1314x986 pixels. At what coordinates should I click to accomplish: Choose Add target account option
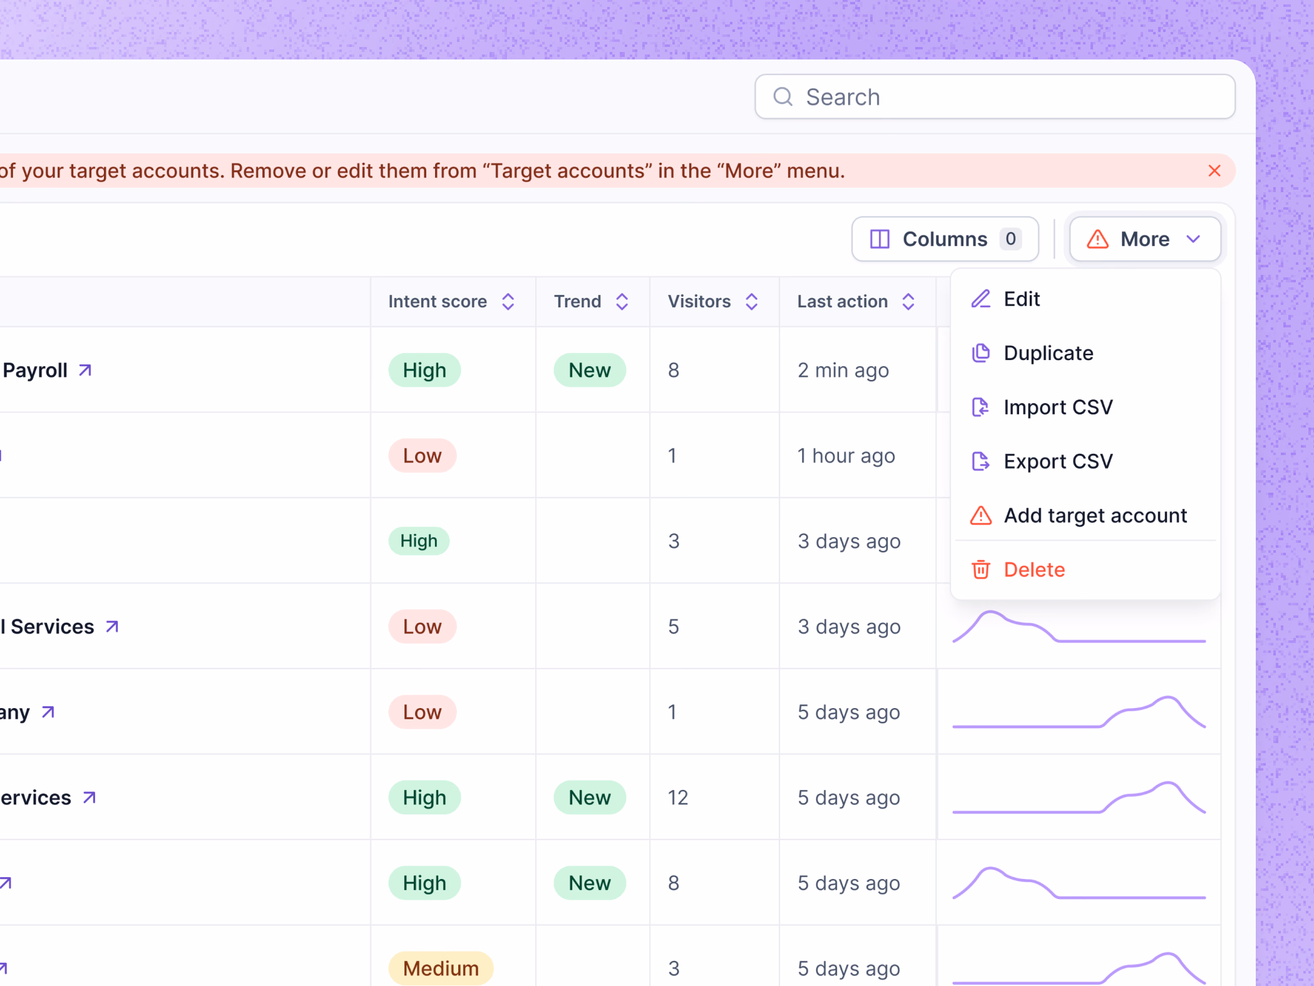click(1086, 516)
